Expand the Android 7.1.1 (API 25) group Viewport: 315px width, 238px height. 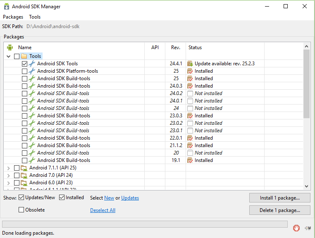[x=8, y=168]
